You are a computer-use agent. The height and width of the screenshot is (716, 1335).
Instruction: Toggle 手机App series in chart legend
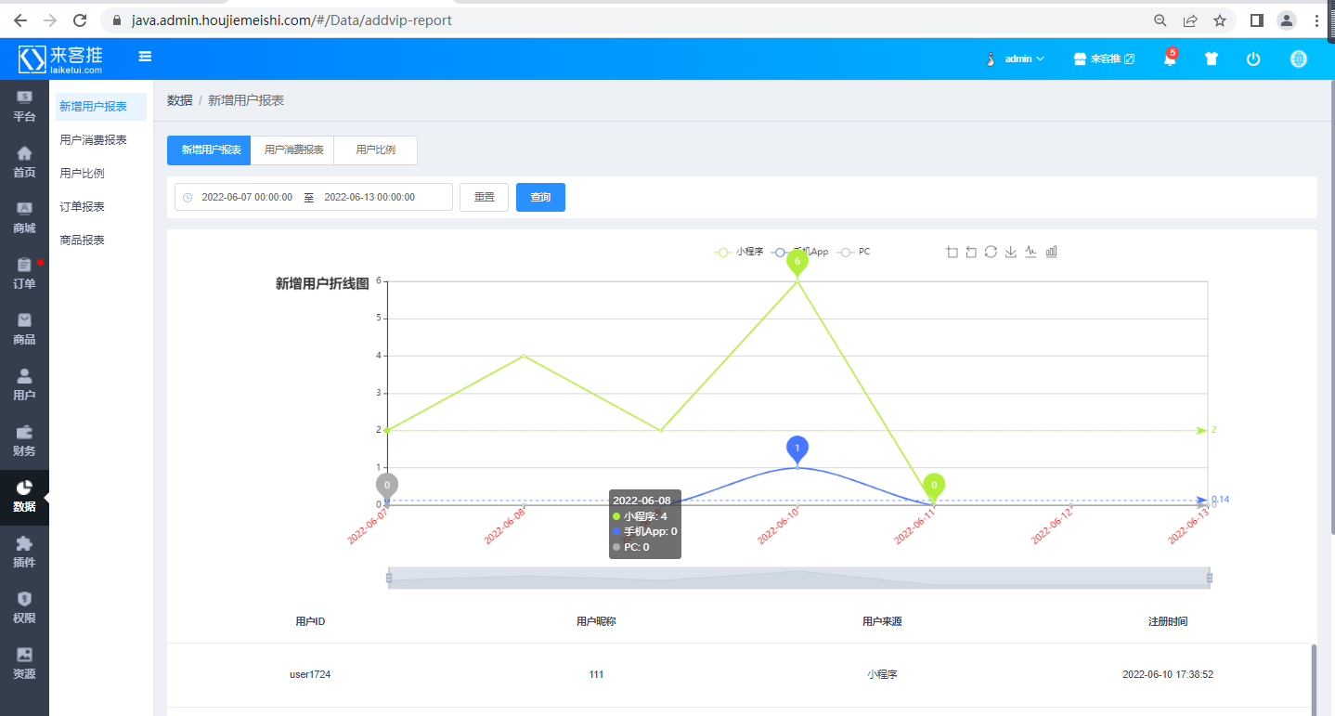click(799, 252)
